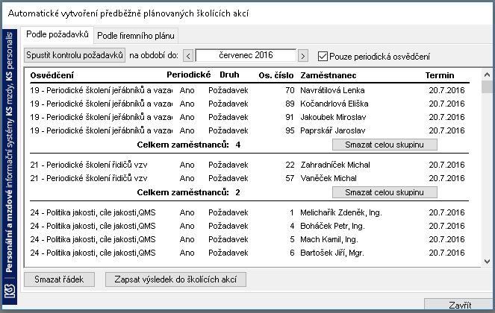Switch to Podle požadavků tab
Image resolution: width=495 pixels, height=313 pixels.
[x=57, y=34]
